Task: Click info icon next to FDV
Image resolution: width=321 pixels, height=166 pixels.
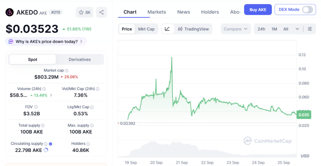Action: pos(36,107)
